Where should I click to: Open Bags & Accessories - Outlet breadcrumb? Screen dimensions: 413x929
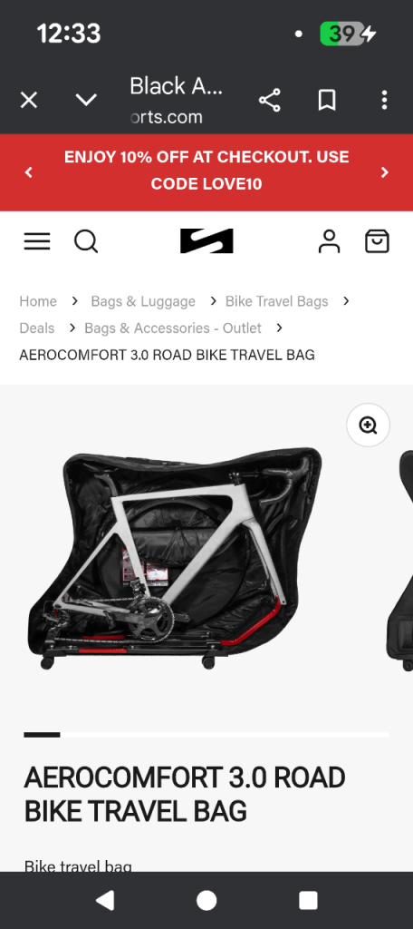173,328
